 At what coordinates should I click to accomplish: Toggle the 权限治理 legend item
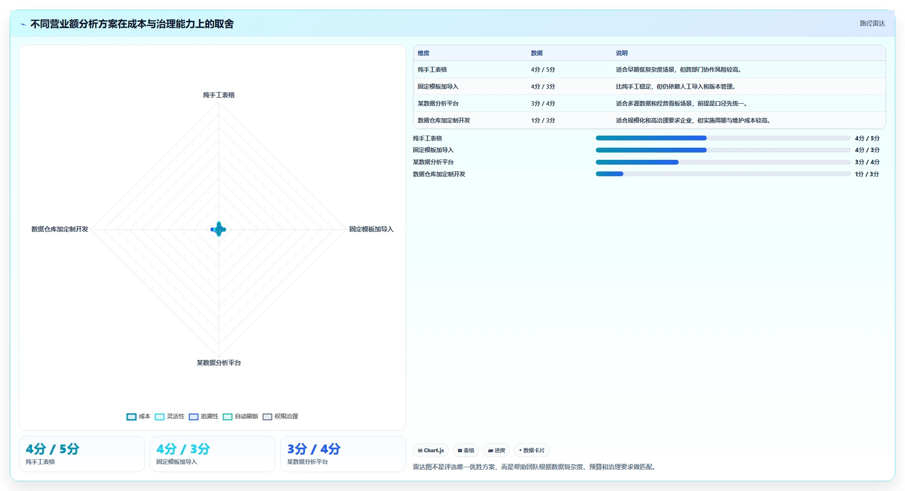click(280, 416)
